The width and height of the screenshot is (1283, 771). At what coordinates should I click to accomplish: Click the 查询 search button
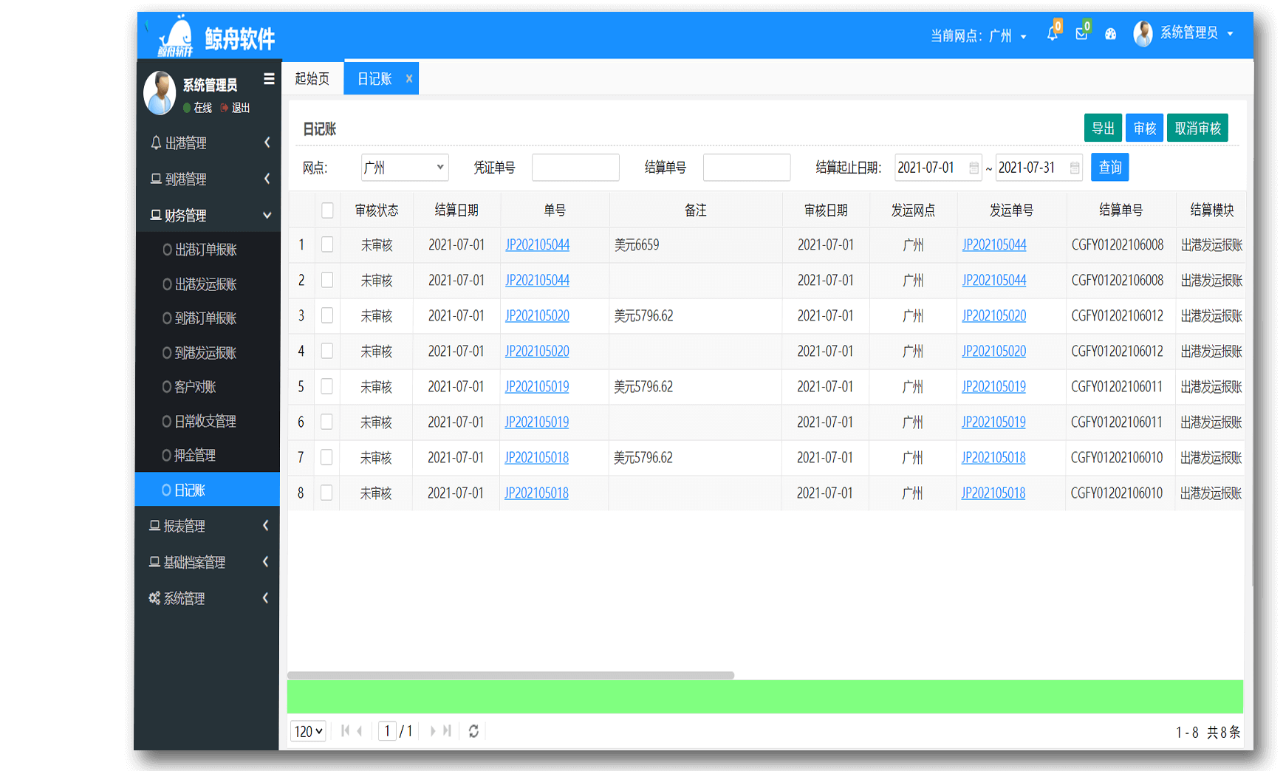(1109, 168)
